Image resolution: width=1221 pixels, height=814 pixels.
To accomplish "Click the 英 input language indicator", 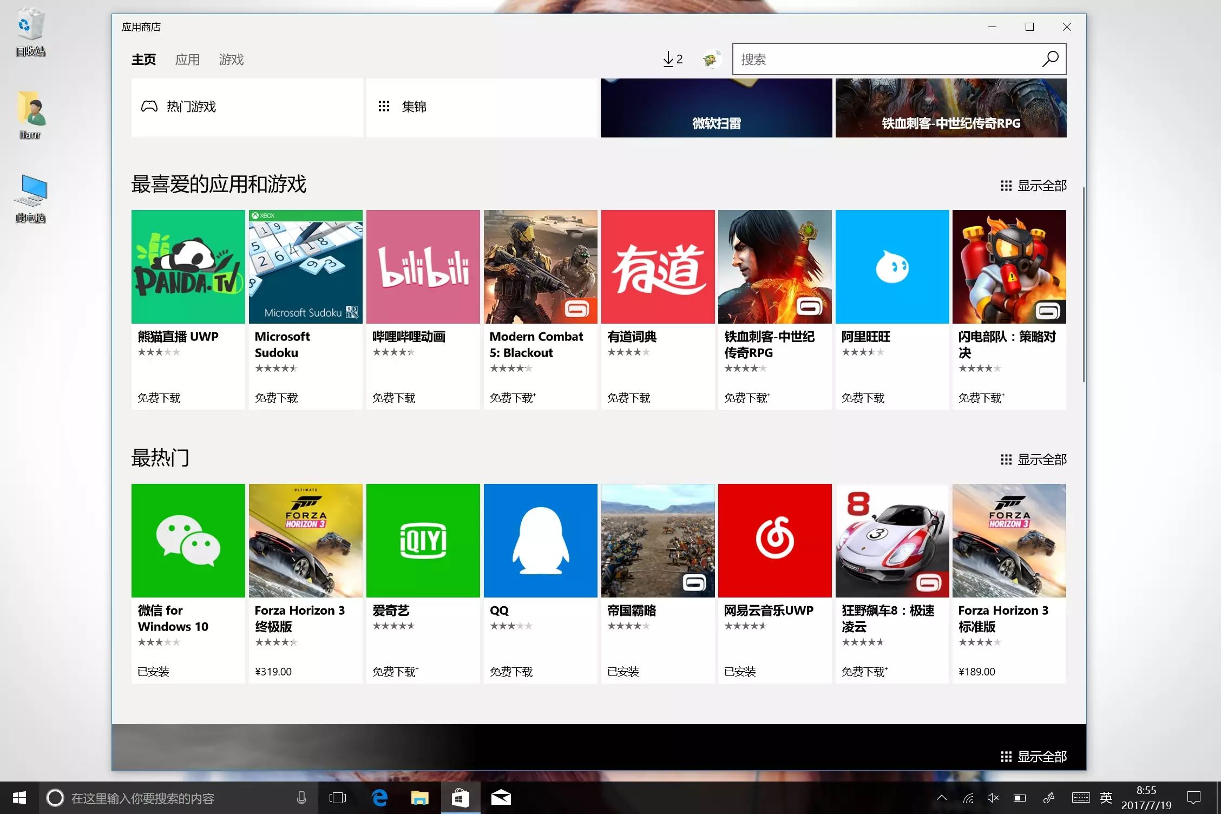I will coord(1106,798).
